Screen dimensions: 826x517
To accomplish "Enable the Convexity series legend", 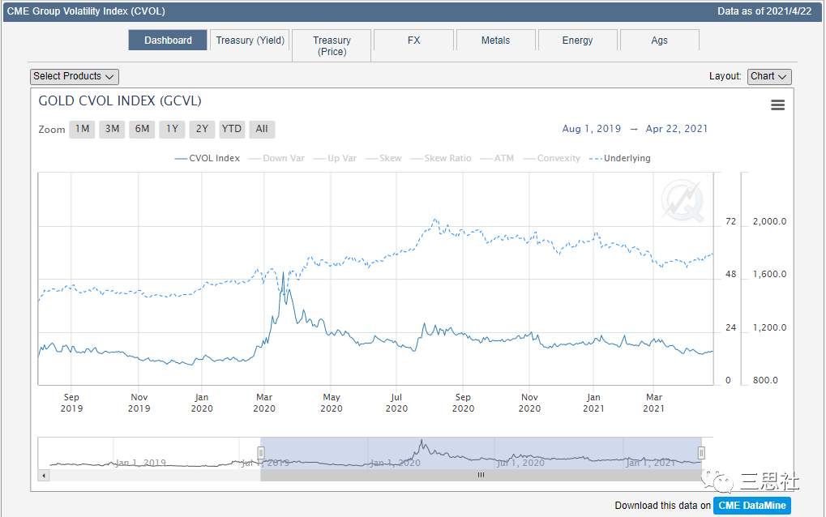I will click(x=551, y=158).
